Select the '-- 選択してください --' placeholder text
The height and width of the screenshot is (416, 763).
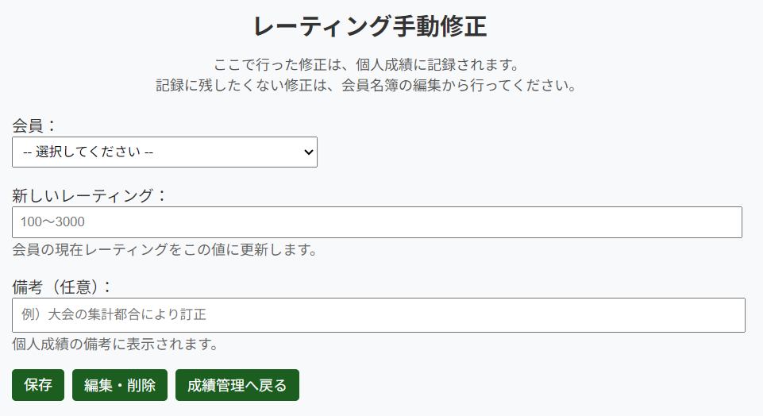click(87, 152)
